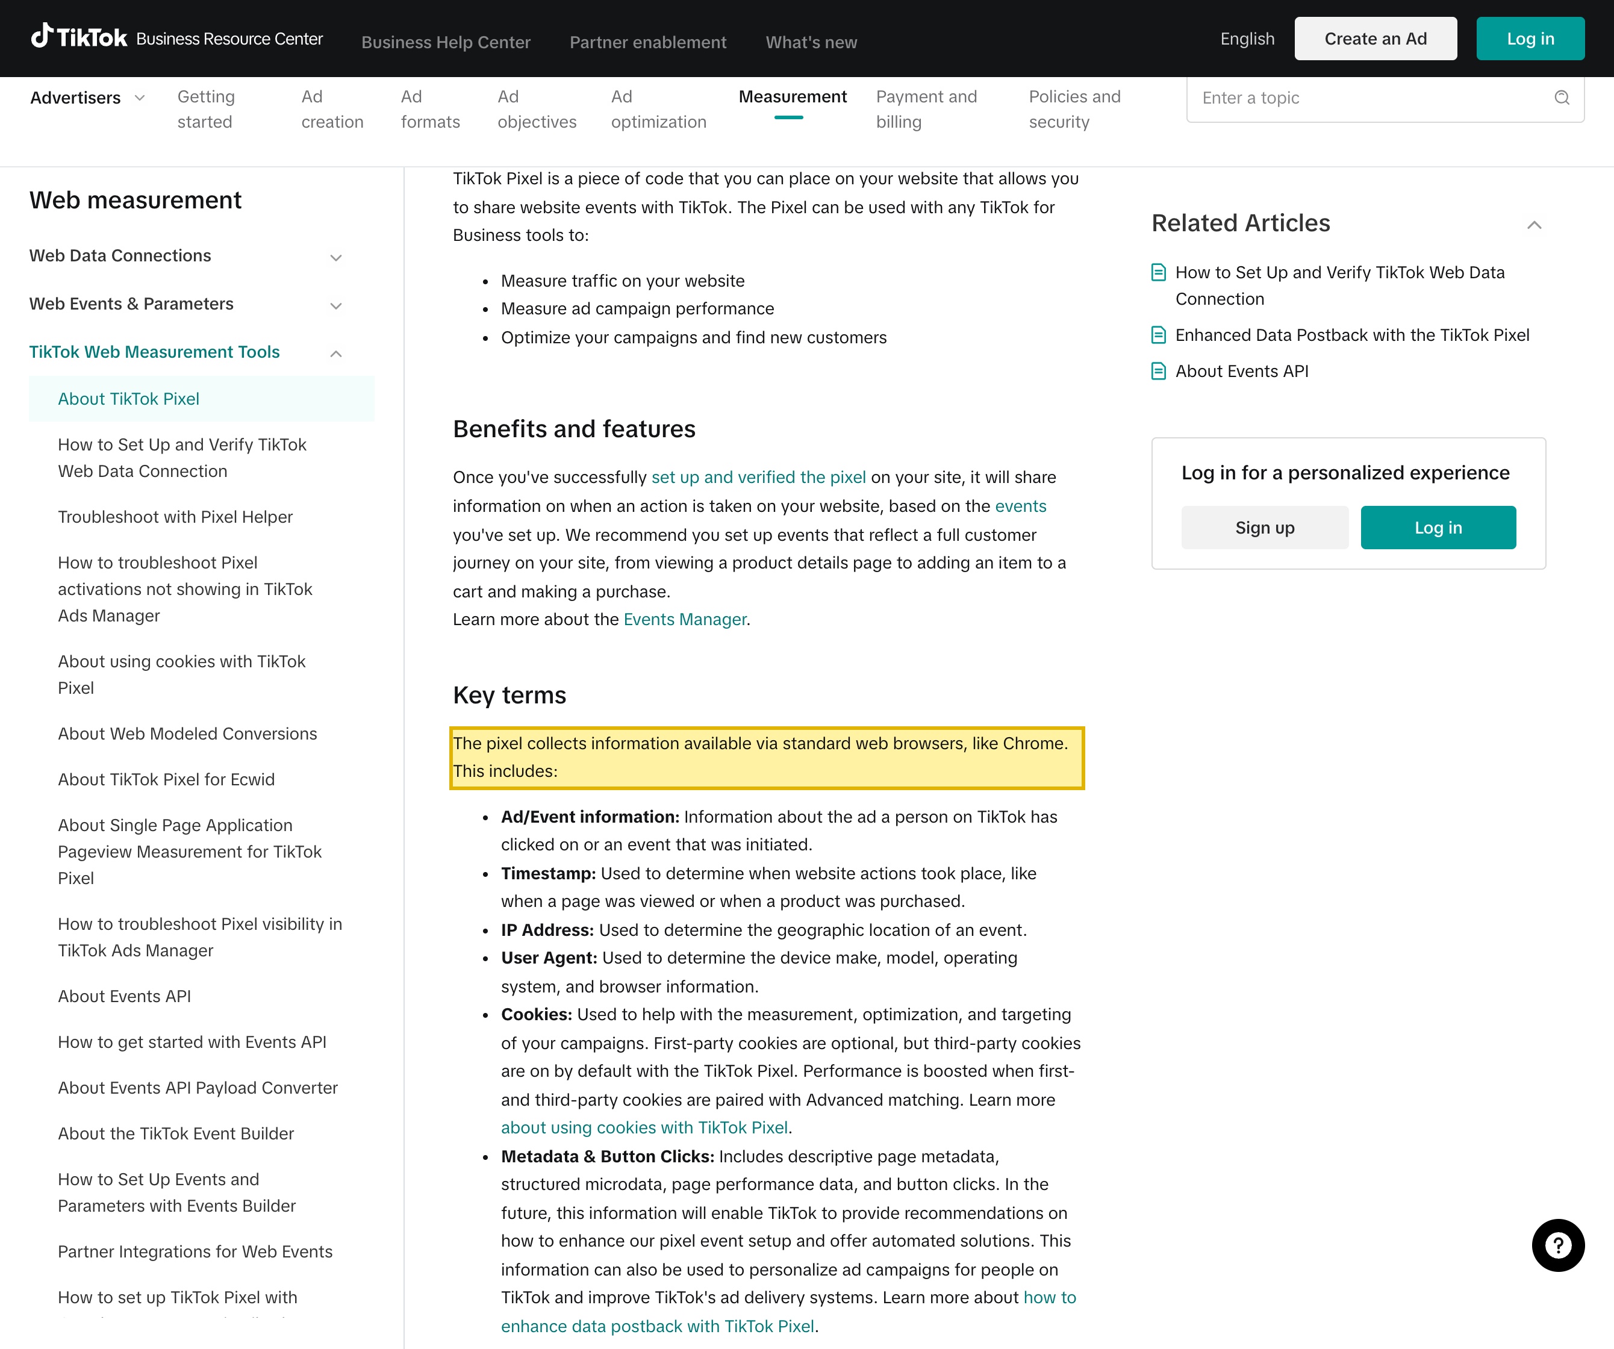Open About Events API Payload Converter

[x=198, y=1088]
